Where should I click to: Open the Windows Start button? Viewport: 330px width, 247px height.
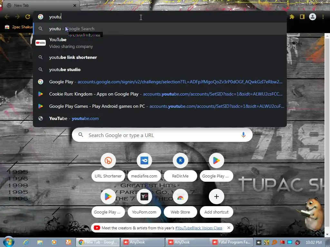8,242
